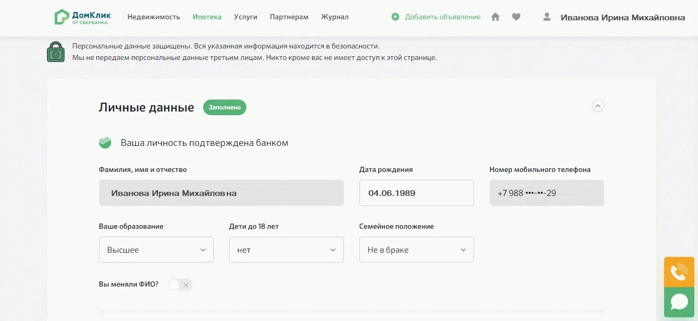
Task: Toggle the 'Вы меняли ФИО?' switch
Action: coord(180,285)
